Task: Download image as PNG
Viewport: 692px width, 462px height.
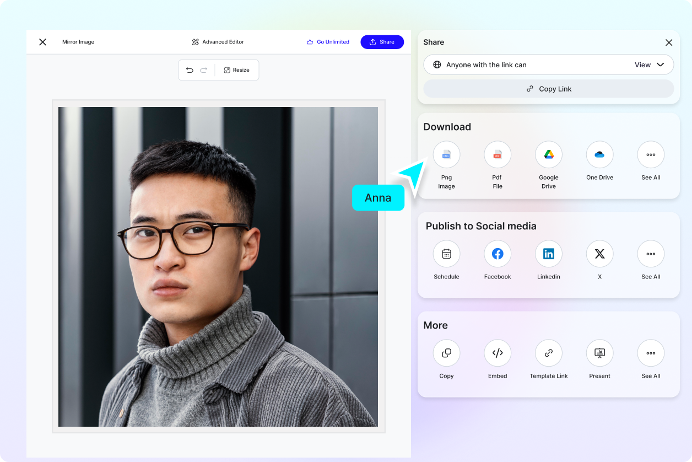Action: click(x=446, y=154)
